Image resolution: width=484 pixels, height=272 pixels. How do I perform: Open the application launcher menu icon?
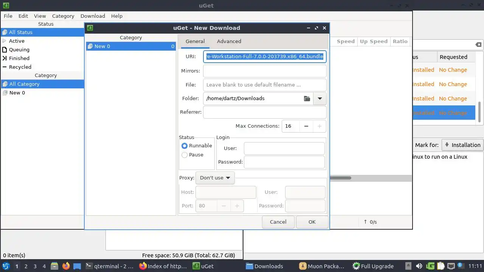pos(6,266)
